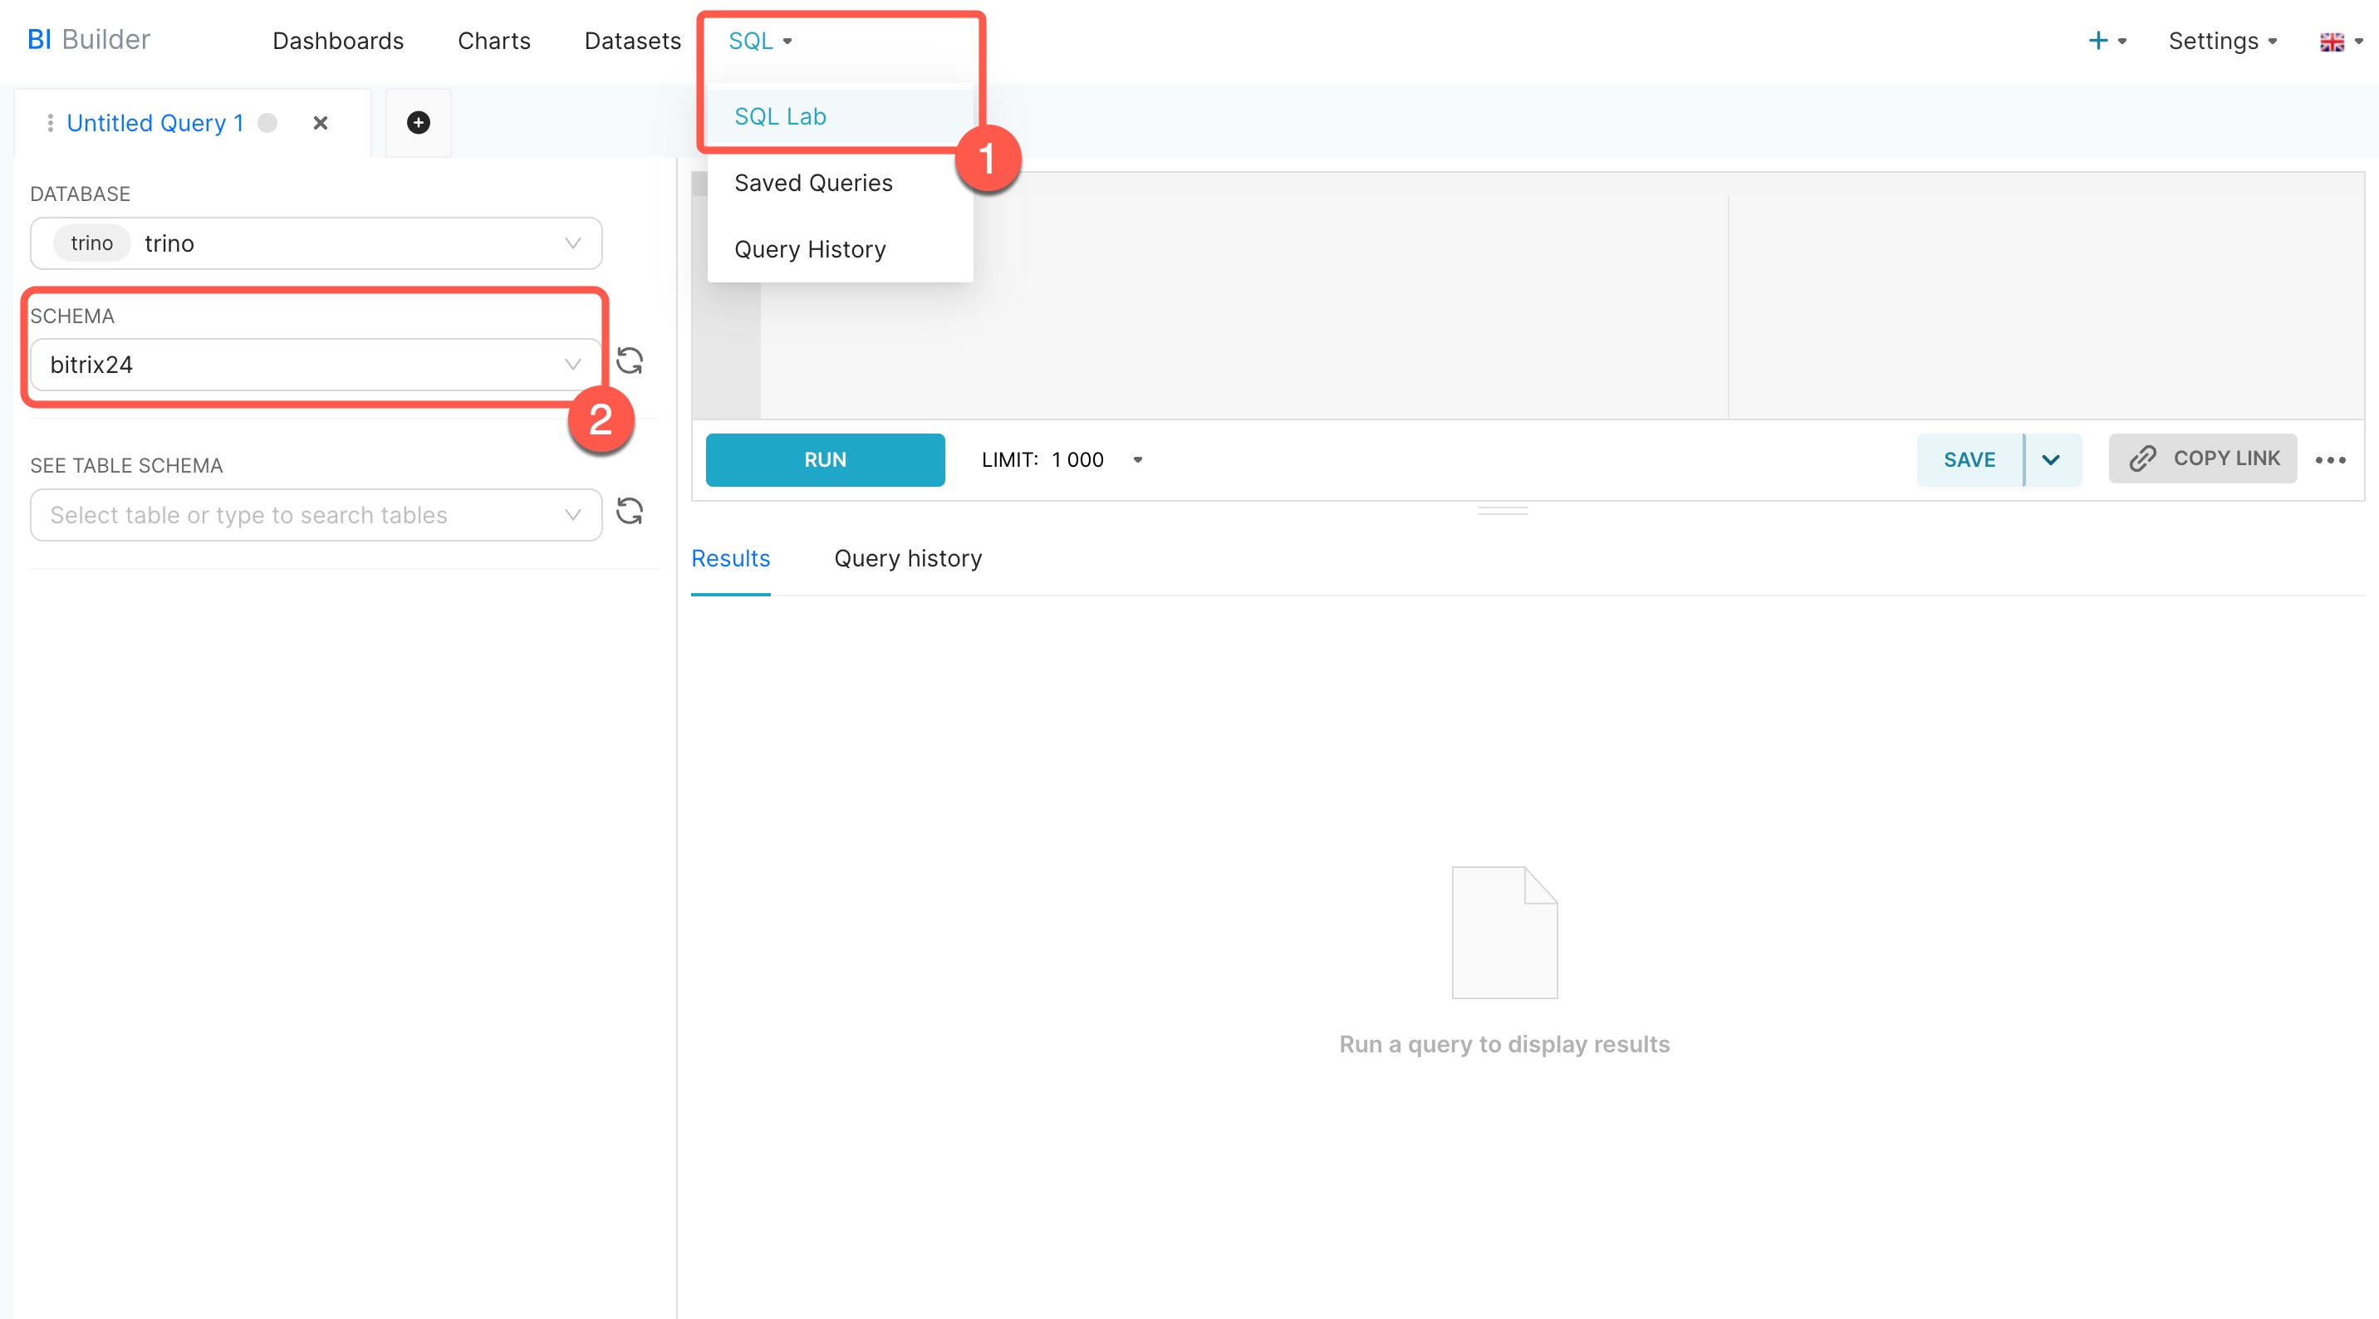Choose Query History in SQL menu
This screenshot has height=1319, width=2379.
point(810,249)
